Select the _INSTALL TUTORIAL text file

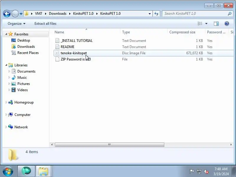[x=144, y=41]
